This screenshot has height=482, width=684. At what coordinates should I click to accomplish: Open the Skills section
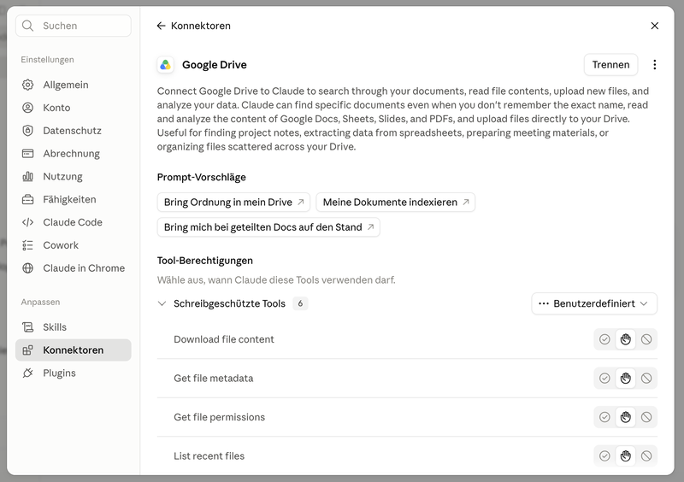(x=74, y=327)
